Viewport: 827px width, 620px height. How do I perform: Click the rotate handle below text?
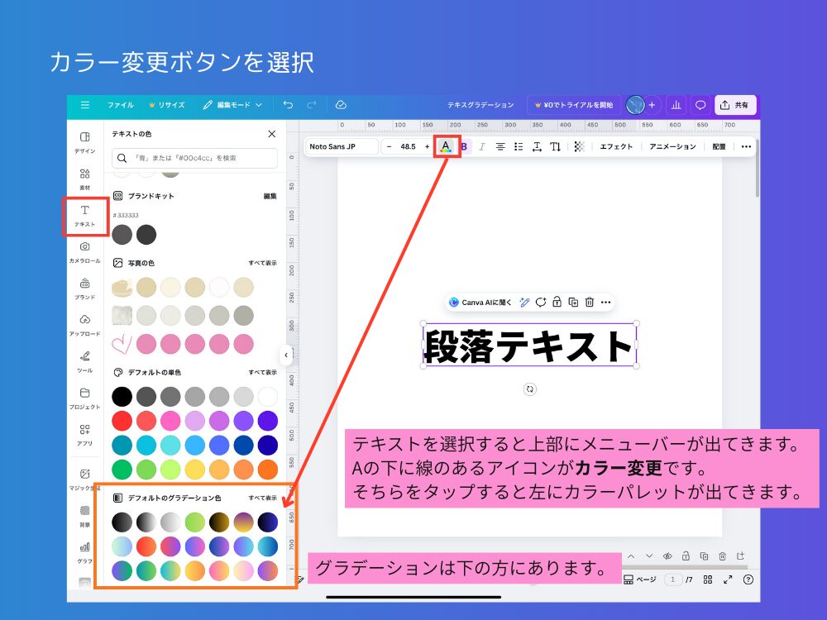point(530,389)
